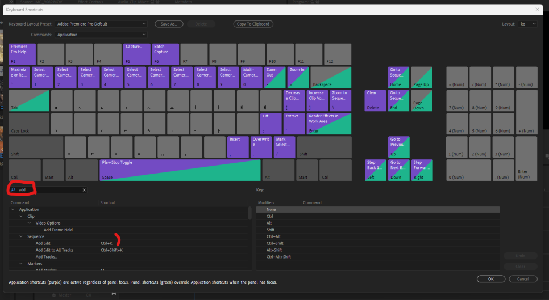This screenshot has width=549, height=300.
Task: Click the Zoom Out minus key
Action: [275, 78]
